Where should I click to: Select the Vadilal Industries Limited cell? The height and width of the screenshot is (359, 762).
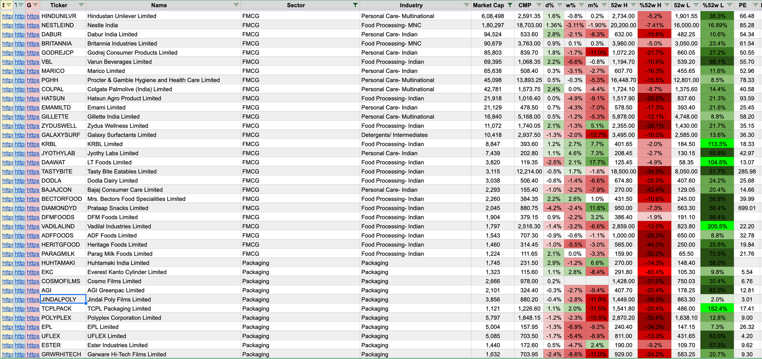pyautogui.click(x=163, y=226)
